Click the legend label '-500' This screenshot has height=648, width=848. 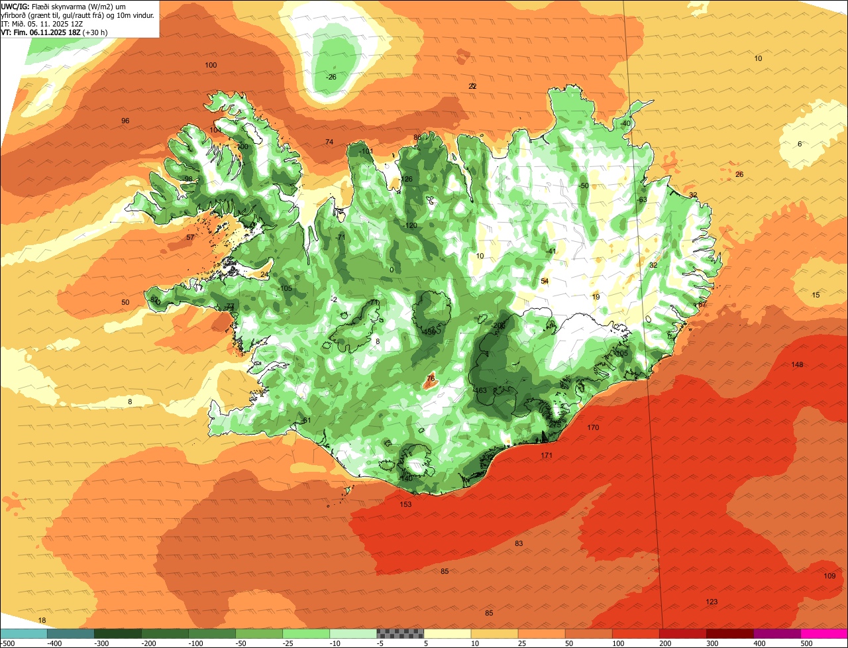click(7, 643)
